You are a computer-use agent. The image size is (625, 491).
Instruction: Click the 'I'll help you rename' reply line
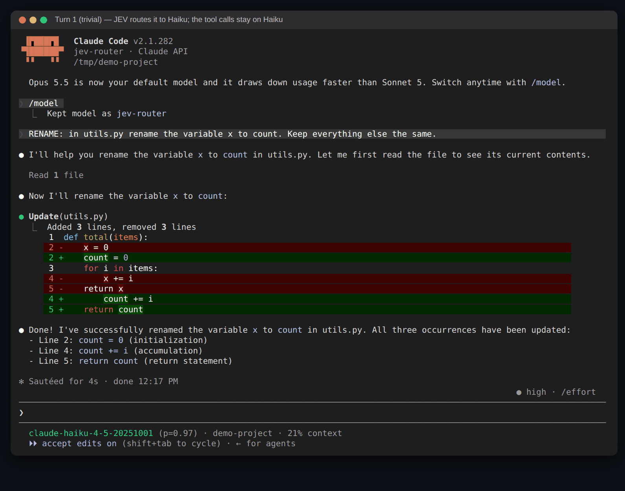point(309,155)
